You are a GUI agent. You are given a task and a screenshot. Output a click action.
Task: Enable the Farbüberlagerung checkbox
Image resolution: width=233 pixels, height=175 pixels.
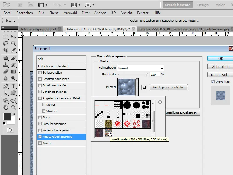(x=40, y=124)
